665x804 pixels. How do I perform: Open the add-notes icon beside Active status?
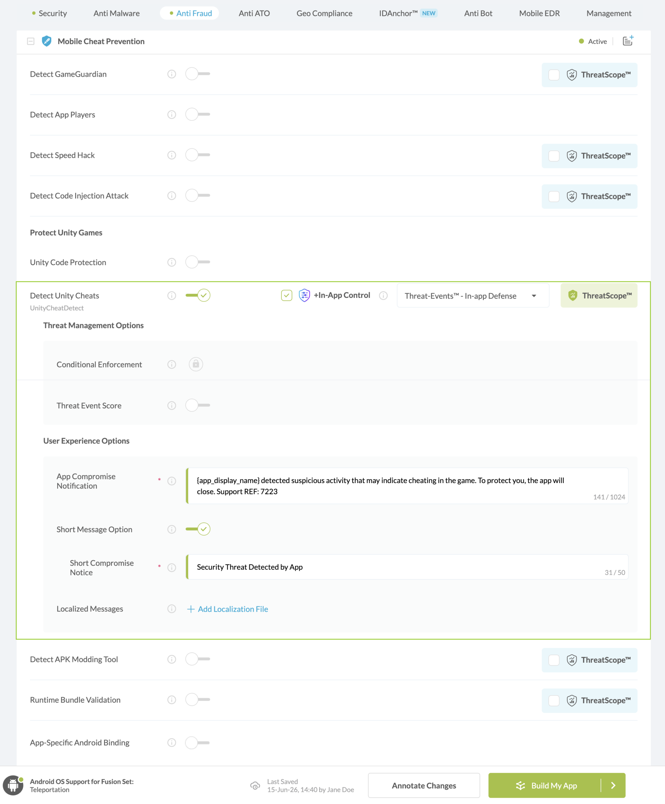[628, 41]
